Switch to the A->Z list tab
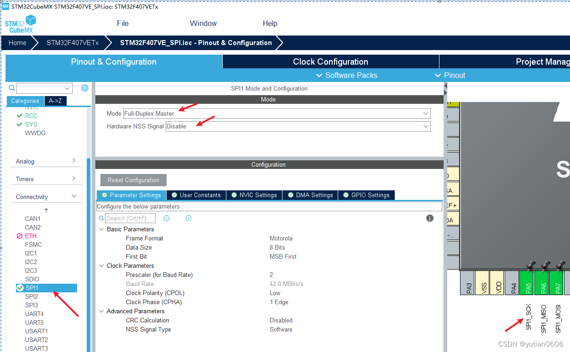The width and height of the screenshot is (570, 352). pos(56,101)
